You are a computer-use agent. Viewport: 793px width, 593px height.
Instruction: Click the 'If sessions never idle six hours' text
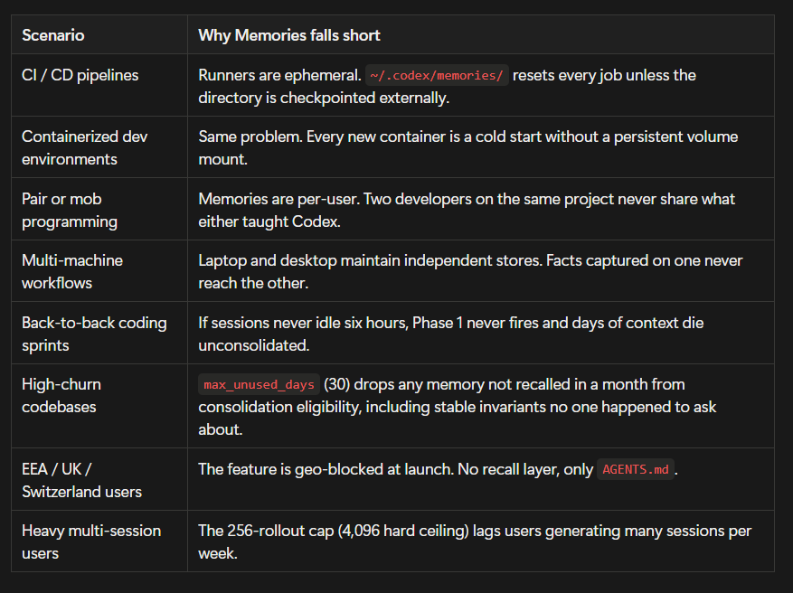coord(450,334)
